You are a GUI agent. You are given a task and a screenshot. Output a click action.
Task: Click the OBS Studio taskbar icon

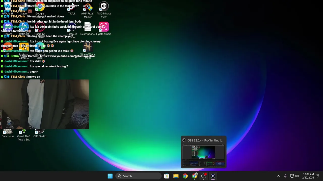pos(204,176)
